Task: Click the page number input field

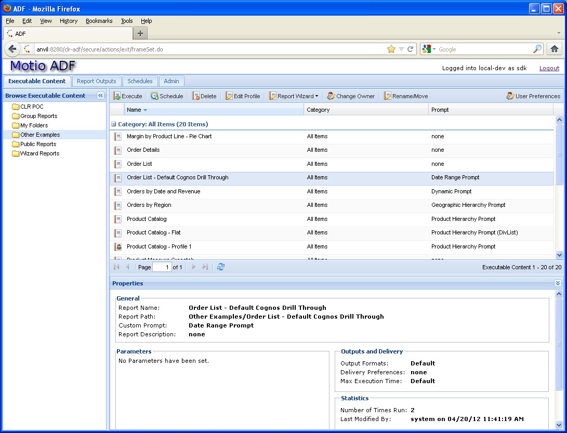Action: coord(162,267)
